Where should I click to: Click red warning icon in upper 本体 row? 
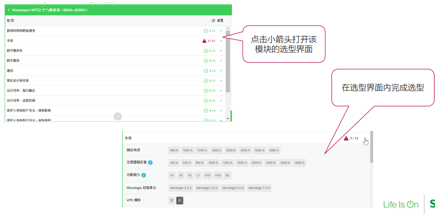(x=204, y=41)
